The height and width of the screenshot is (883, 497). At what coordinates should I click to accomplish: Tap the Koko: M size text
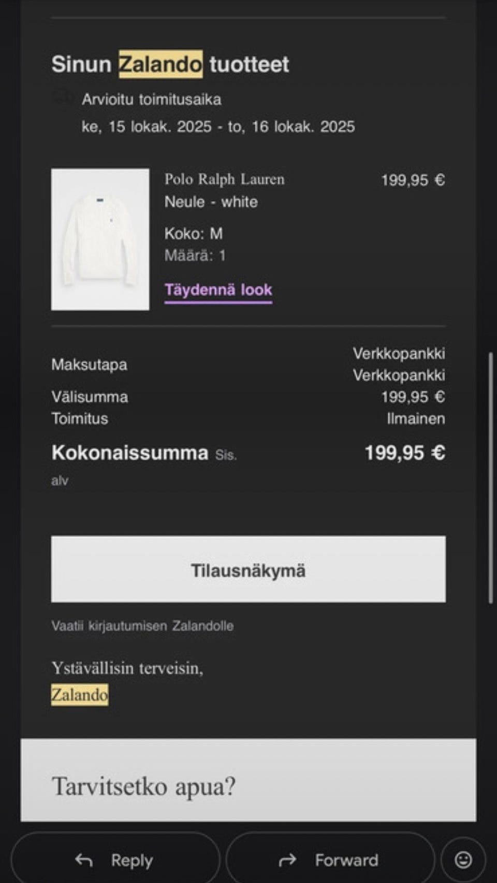(193, 233)
